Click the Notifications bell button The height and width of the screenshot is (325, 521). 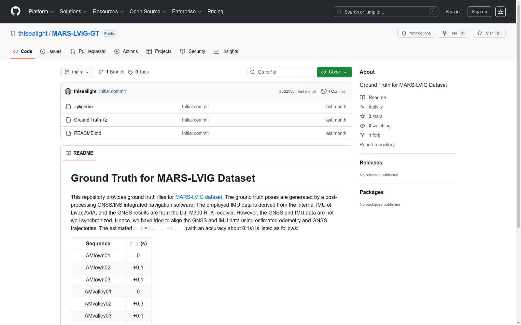(416, 33)
